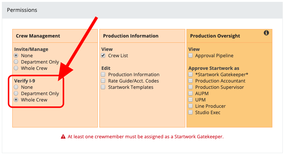
Task: Click the 'Verify I-9' label
Action: (x=25, y=81)
